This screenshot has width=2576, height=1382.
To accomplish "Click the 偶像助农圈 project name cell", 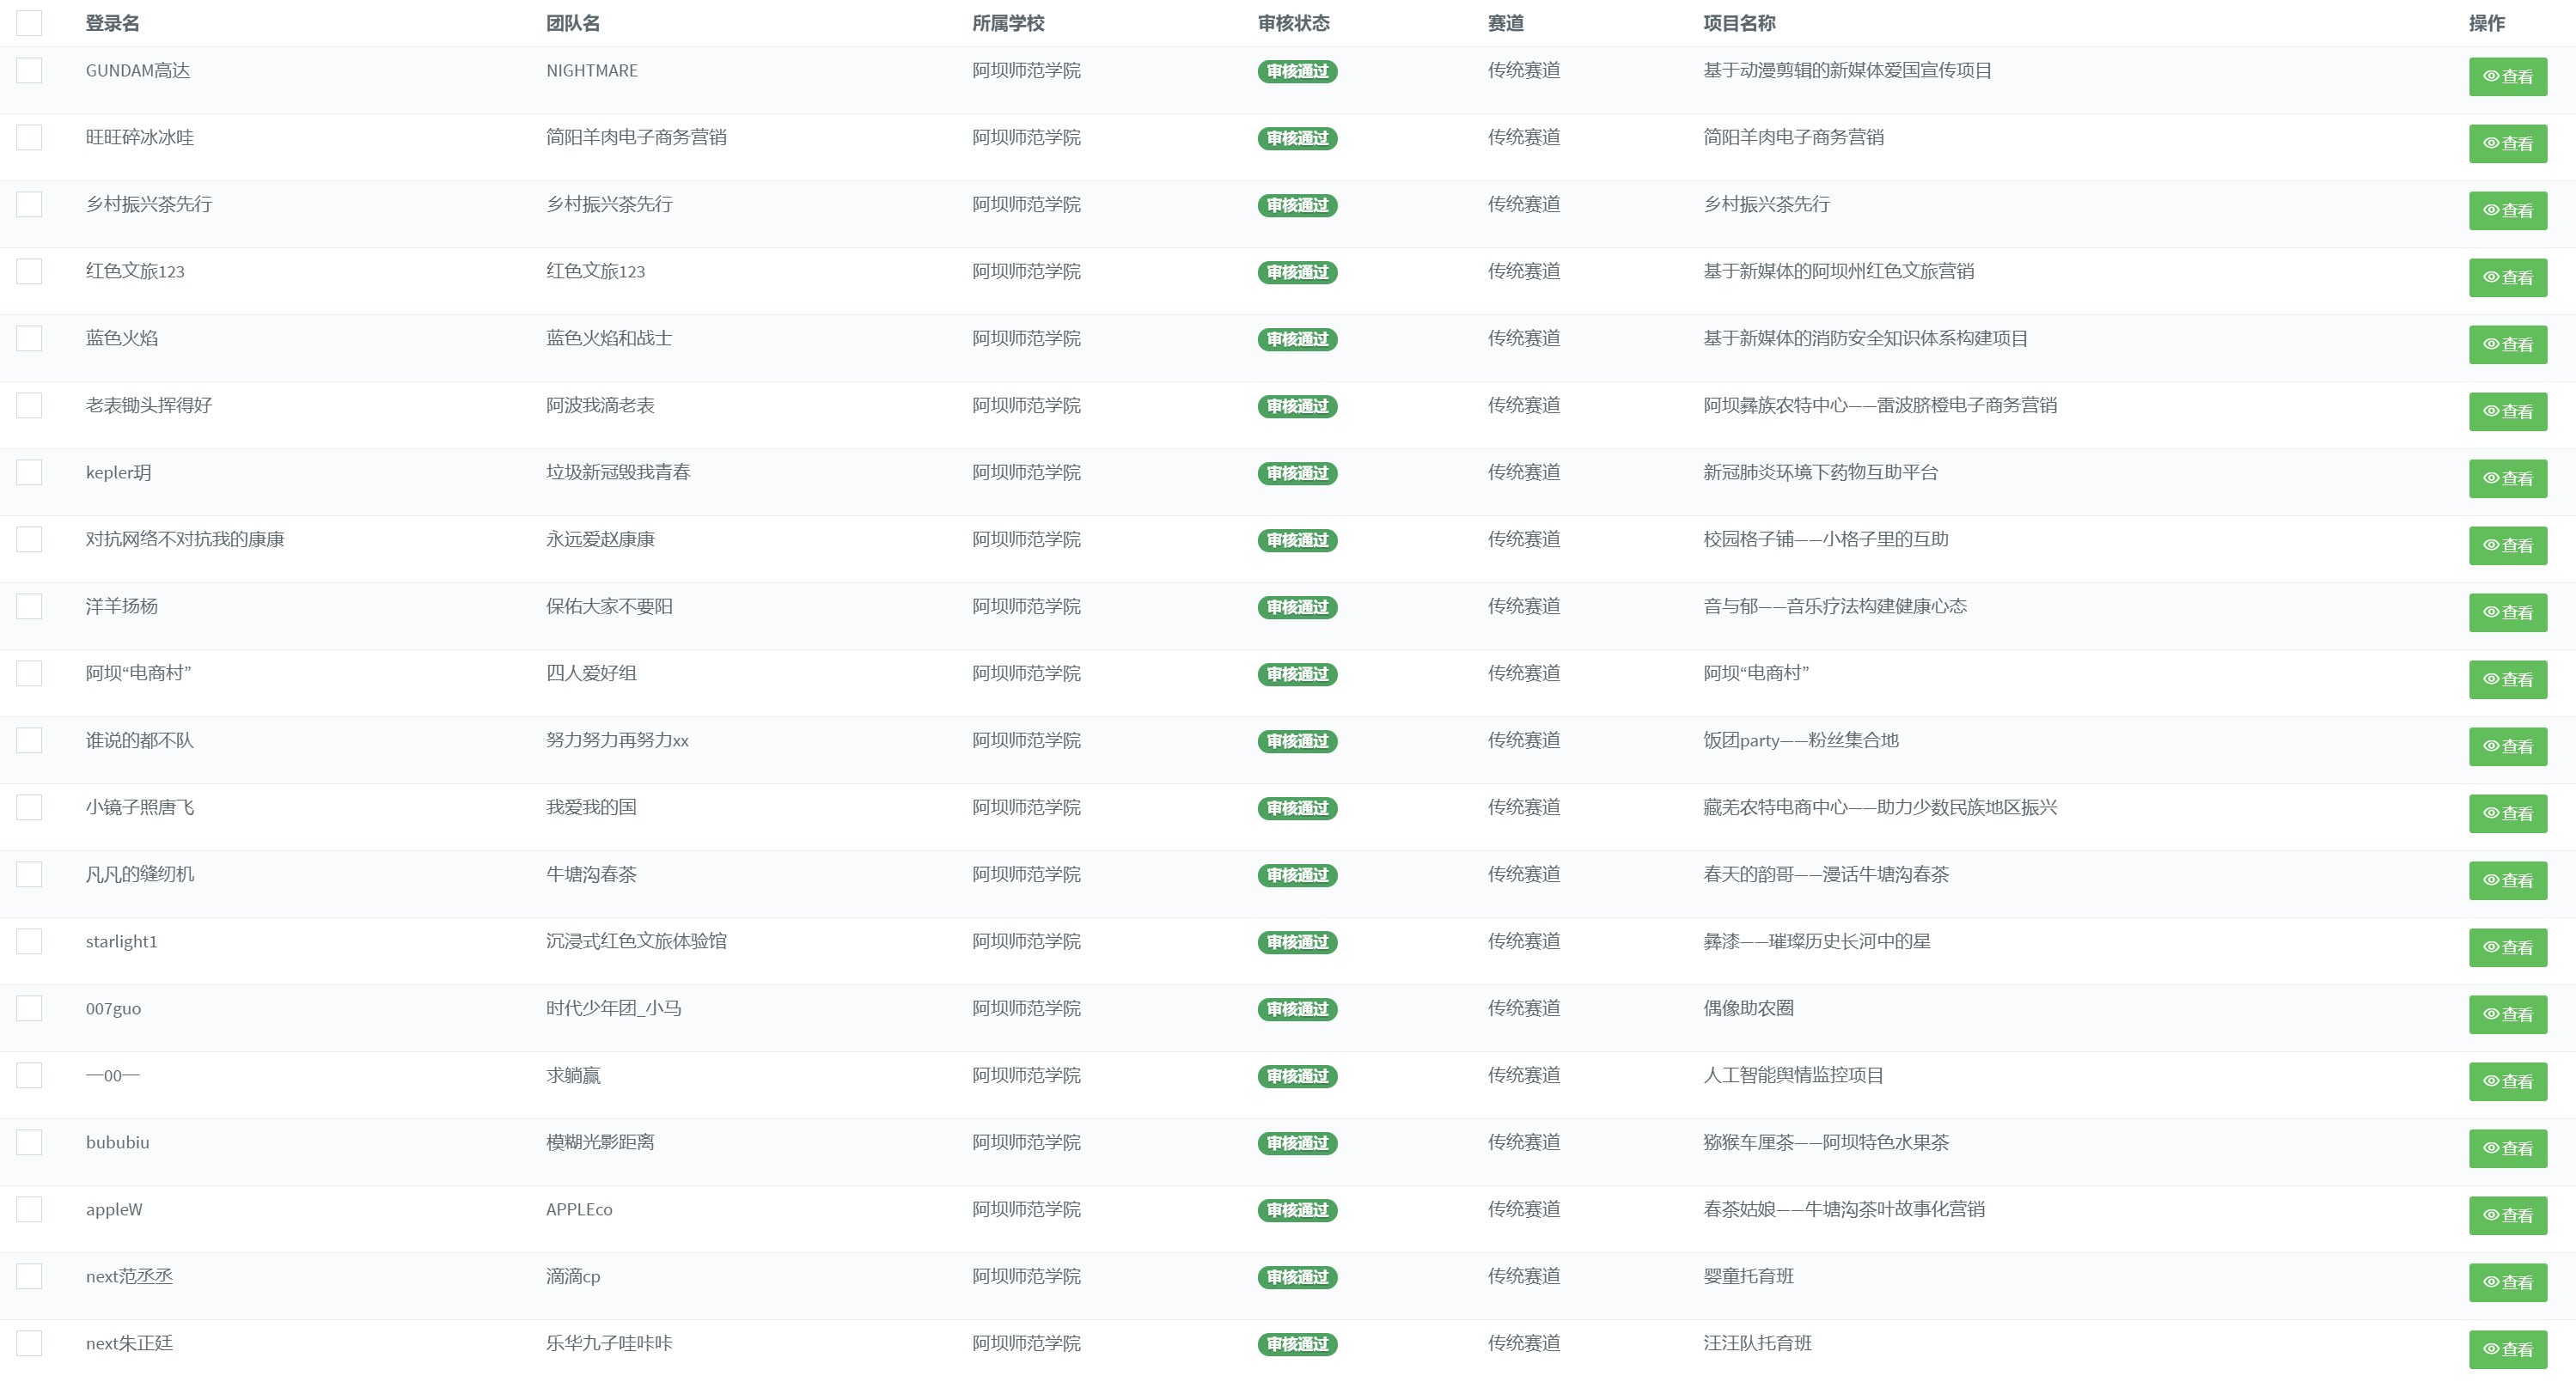I will point(1748,1008).
